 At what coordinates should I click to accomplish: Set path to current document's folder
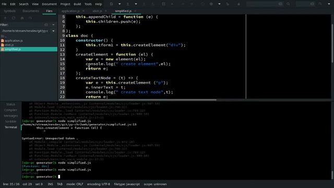coord(30,18)
